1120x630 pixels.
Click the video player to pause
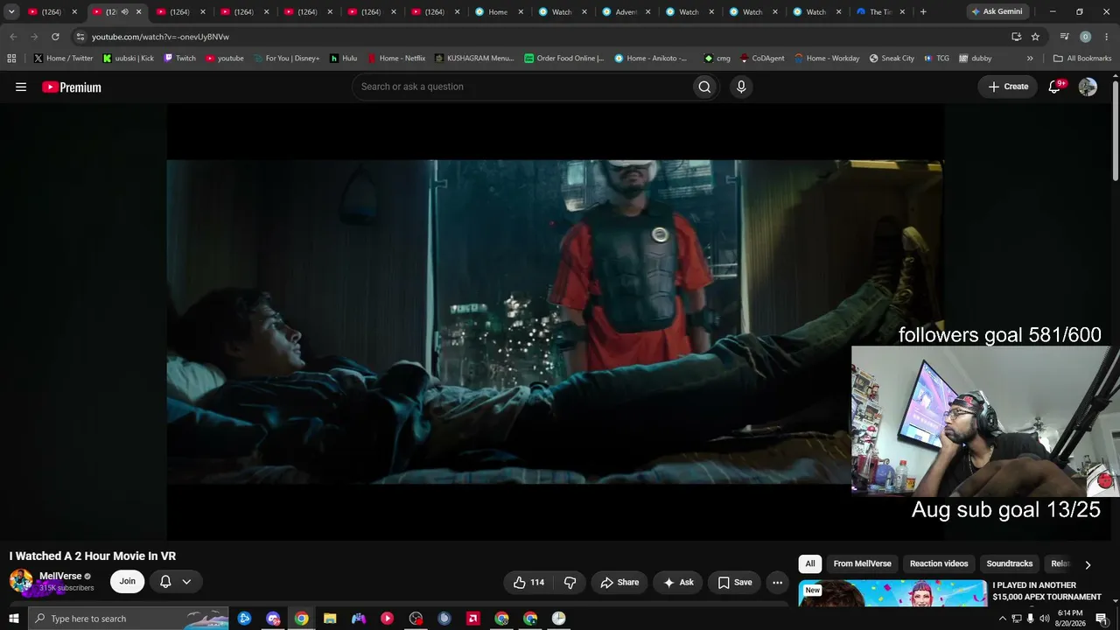pyautogui.click(x=555, y=322)
